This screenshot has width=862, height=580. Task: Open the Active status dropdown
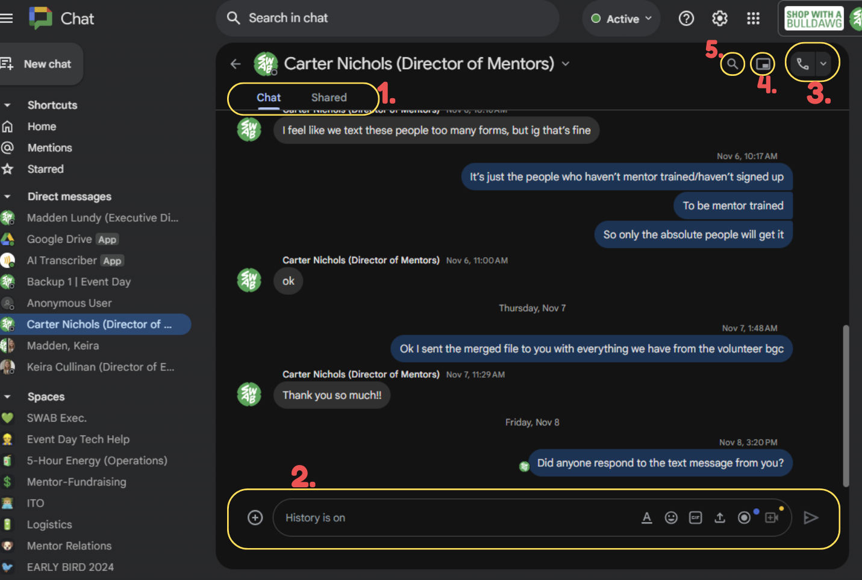coord(620,18)
